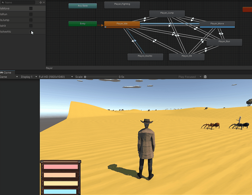Screen dimensions: 252x195
Task: Click the Player breadcrumb in the Animator
Action: [x=49, y=68]
